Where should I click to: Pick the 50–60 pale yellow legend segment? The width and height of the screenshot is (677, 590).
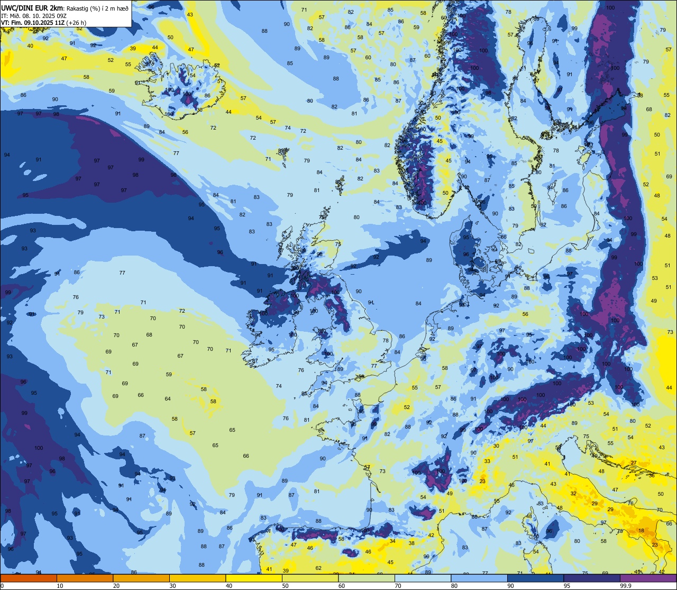click(x=310, y=578)
